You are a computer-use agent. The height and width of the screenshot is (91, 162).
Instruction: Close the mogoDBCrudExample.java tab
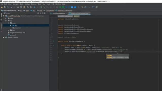coord(89,13)
